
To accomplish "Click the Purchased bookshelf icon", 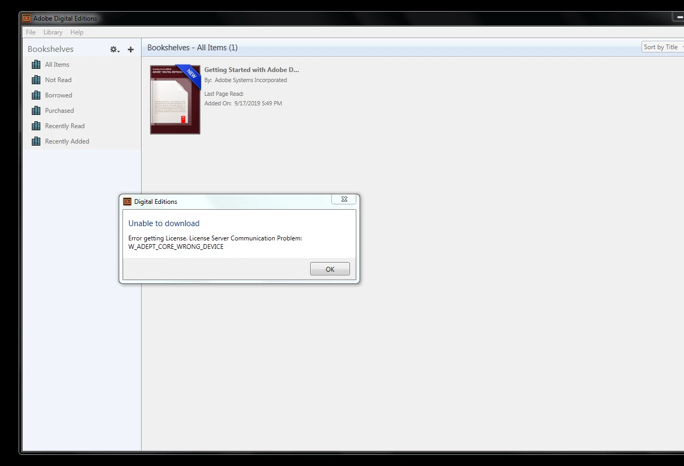I will click(x=36, y=111).
